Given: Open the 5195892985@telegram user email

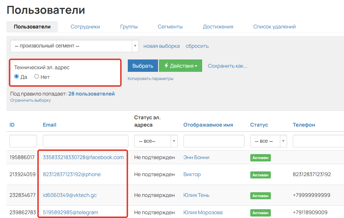Looking at the screenshot, I should pos(71,212).
